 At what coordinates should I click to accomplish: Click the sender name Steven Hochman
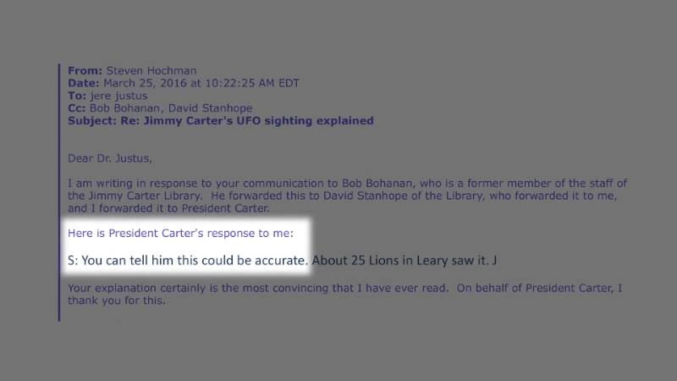151,70
